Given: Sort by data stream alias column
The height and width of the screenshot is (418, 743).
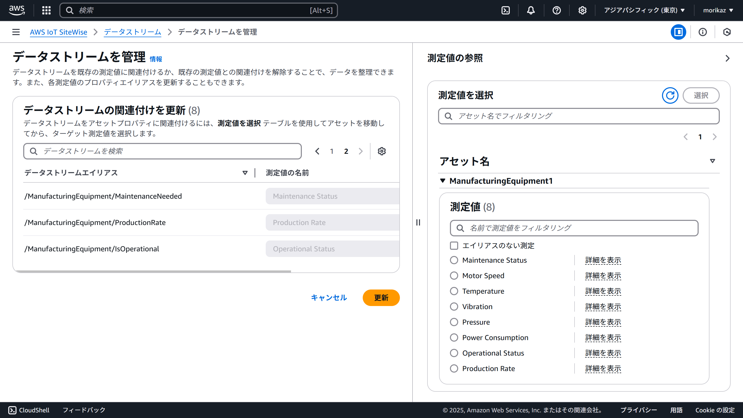Looking at the screenshot, I should tap(245, 173).
